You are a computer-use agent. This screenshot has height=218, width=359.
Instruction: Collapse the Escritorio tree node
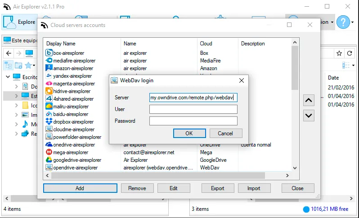(x=8, y=76)
